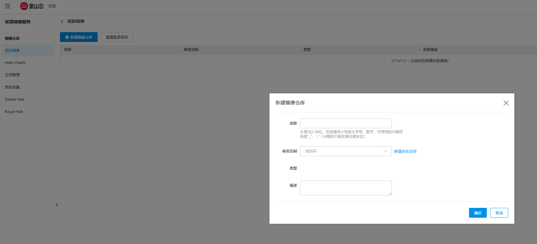Open Helm Charts in the sidebar
The height and width of the screenshot is (244, 537).
15,63
